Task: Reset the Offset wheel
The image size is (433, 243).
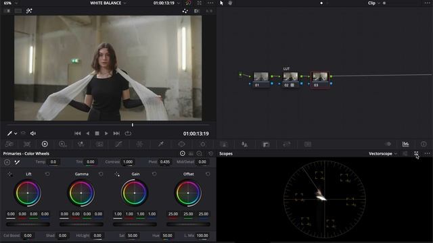Action: coord(208,174)
